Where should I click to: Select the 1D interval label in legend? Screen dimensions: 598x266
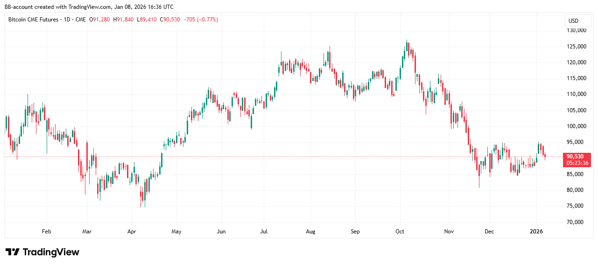(x=68, y=20)
